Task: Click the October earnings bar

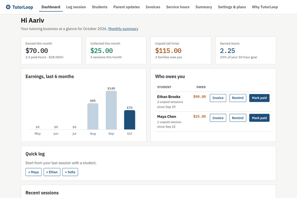Action: pos(130,120)
